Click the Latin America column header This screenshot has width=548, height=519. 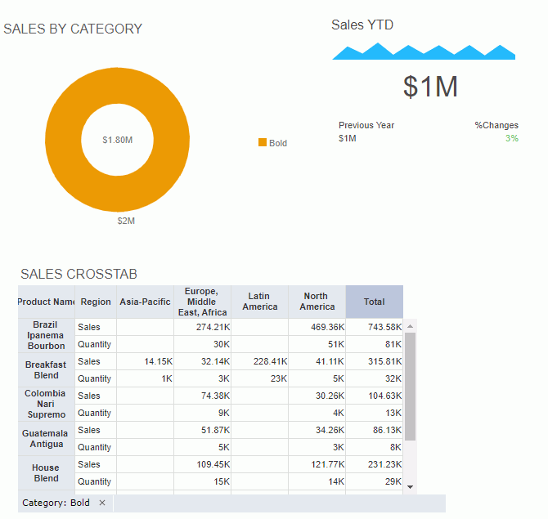[259, 302]
